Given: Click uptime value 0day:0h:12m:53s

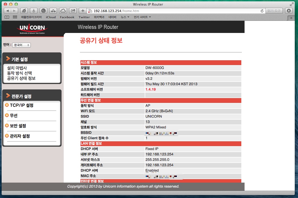Looking at the screenshot, I should pyautogui.click(x=160, y=73).
